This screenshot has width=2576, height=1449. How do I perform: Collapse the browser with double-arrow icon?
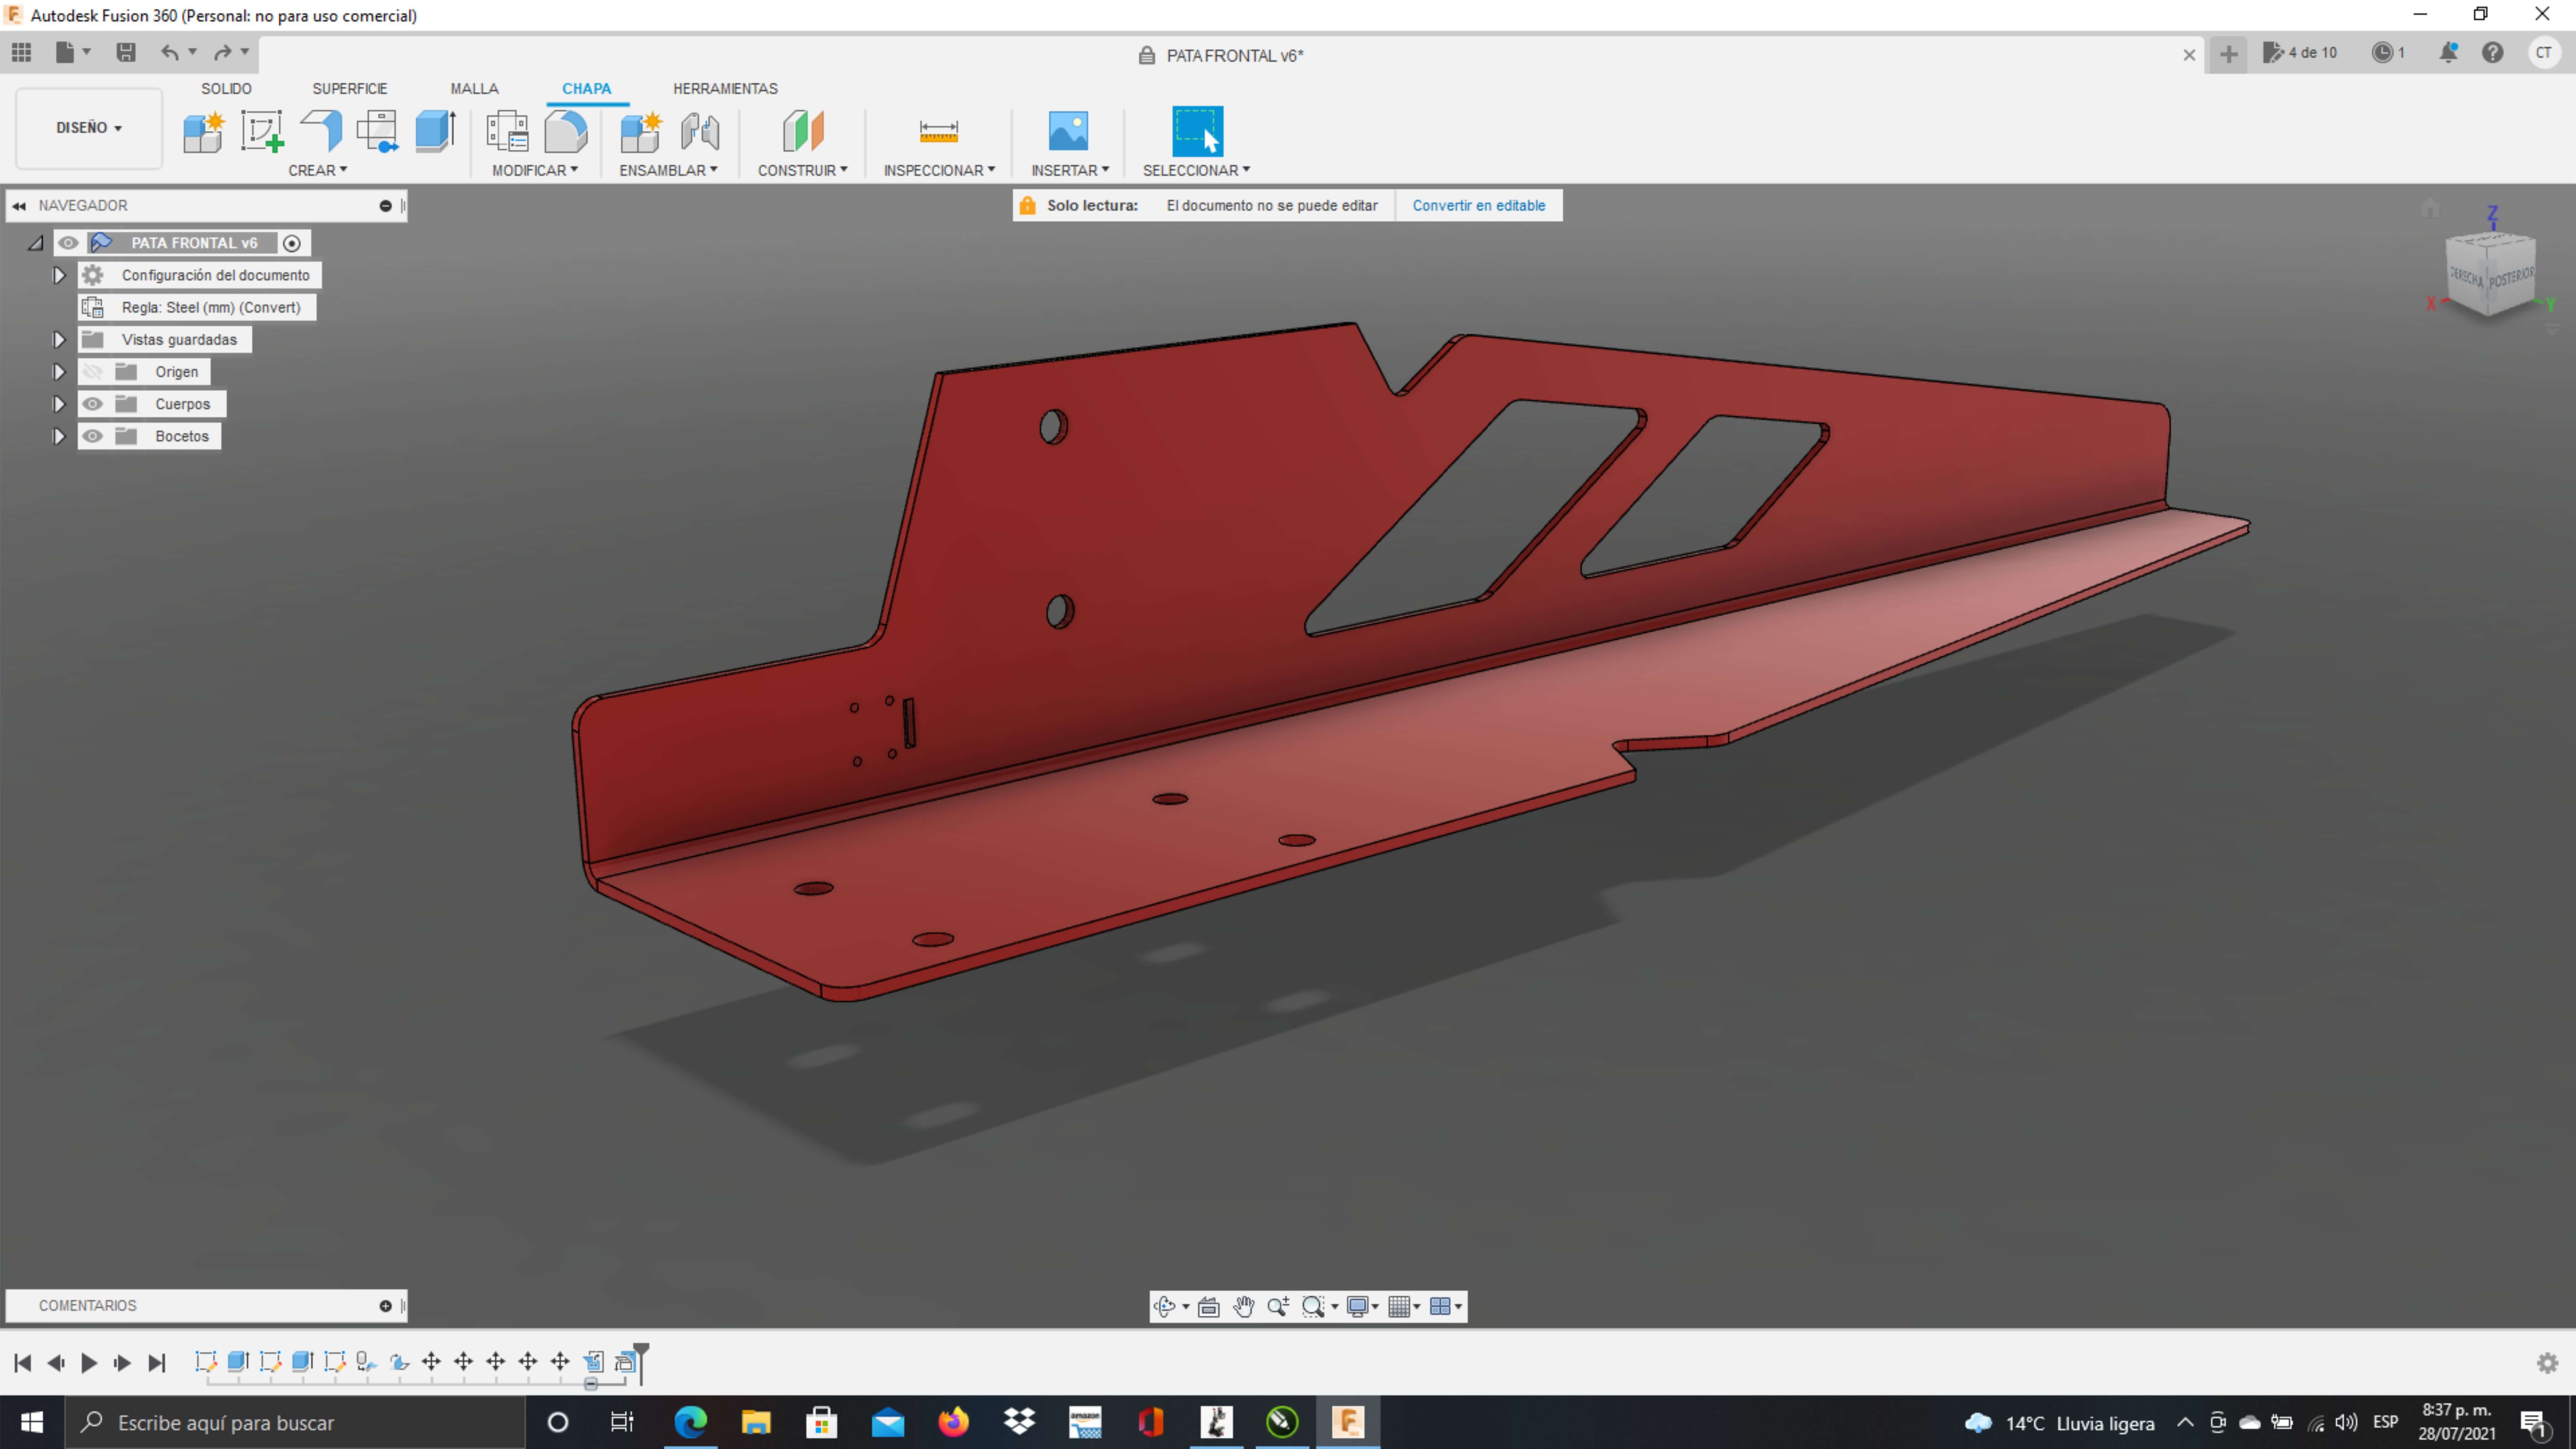click(x=19, y=206)
